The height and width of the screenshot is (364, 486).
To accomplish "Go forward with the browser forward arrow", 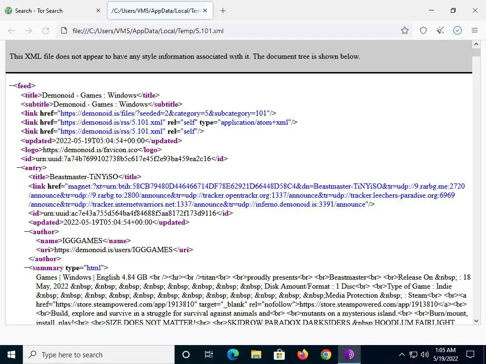I will tap(28, 31).
